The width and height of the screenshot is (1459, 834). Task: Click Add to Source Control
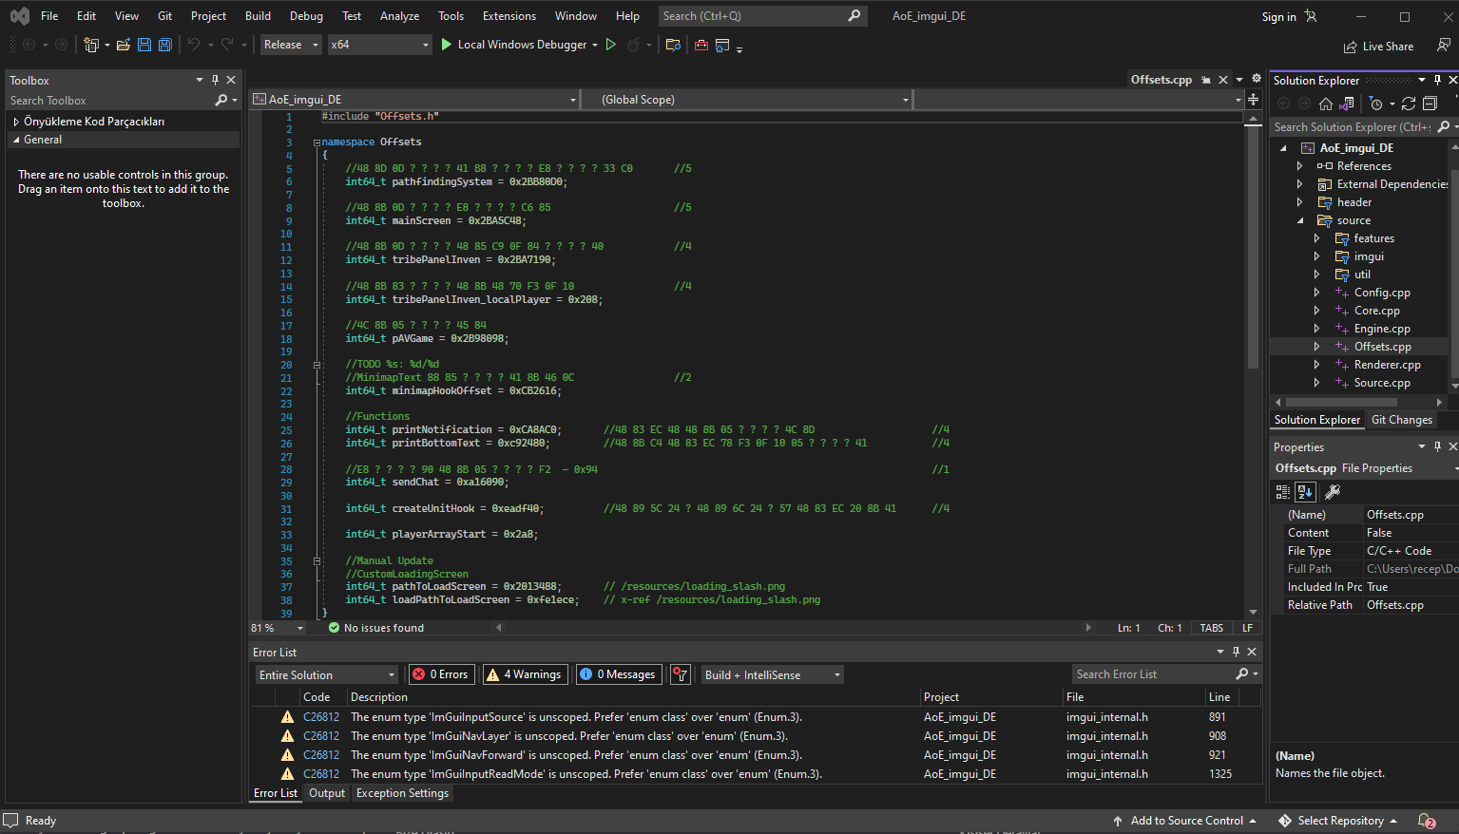click(1184, 821)
